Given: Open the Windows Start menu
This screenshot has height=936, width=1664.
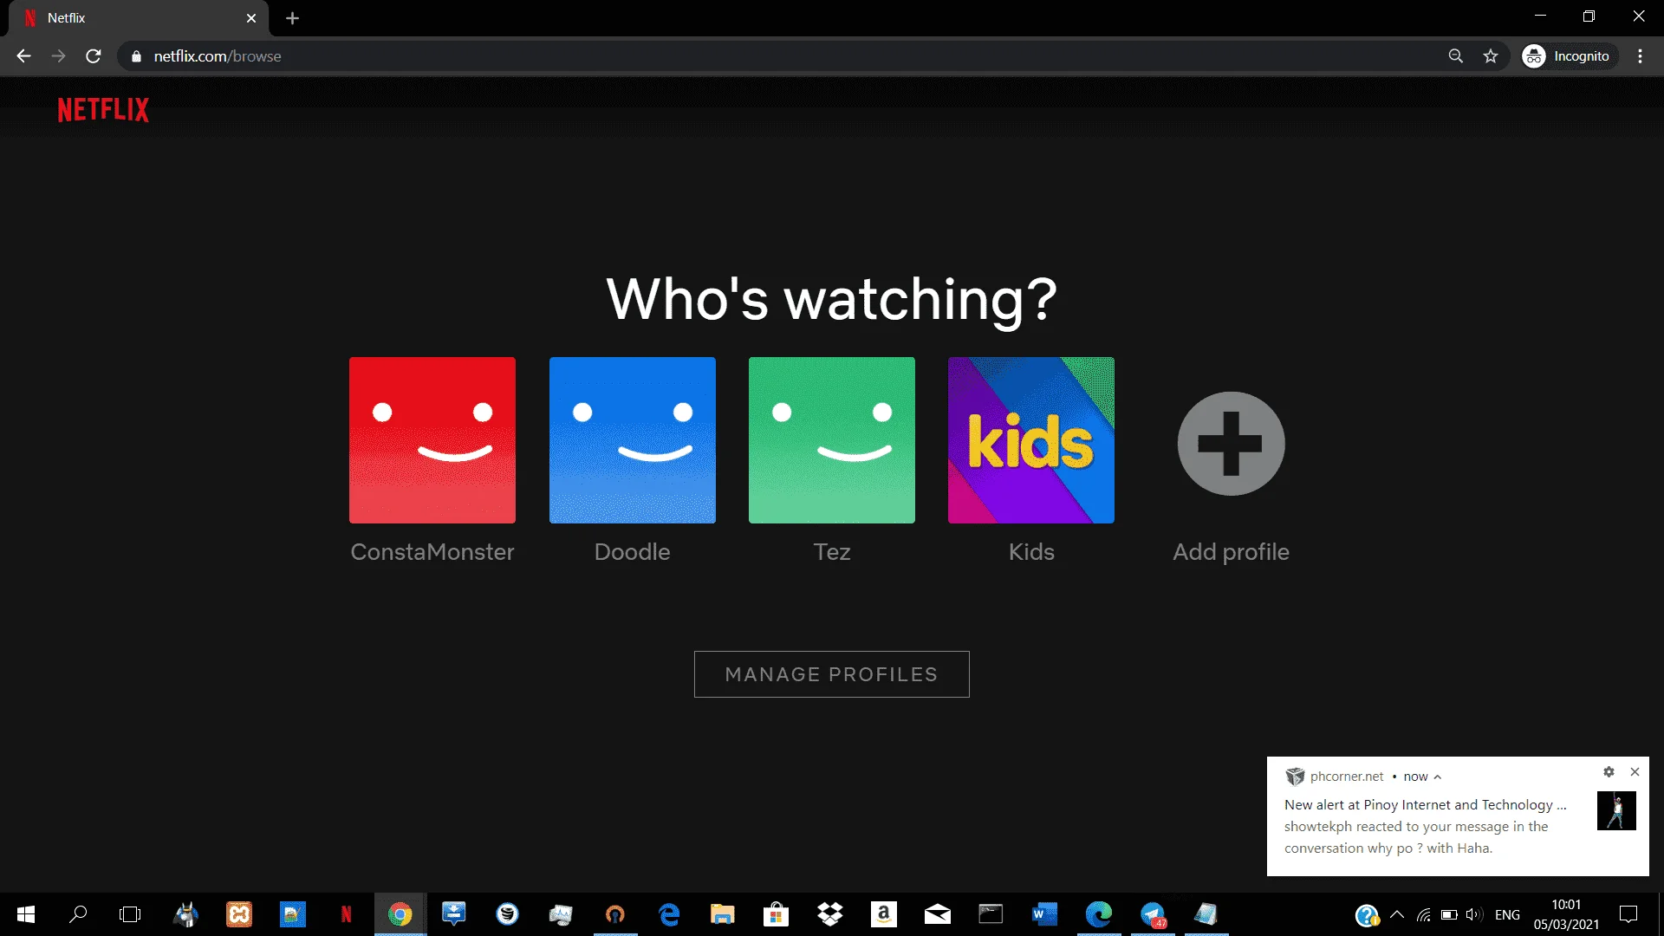Looking at the screenshot, I should pos(26,914).
